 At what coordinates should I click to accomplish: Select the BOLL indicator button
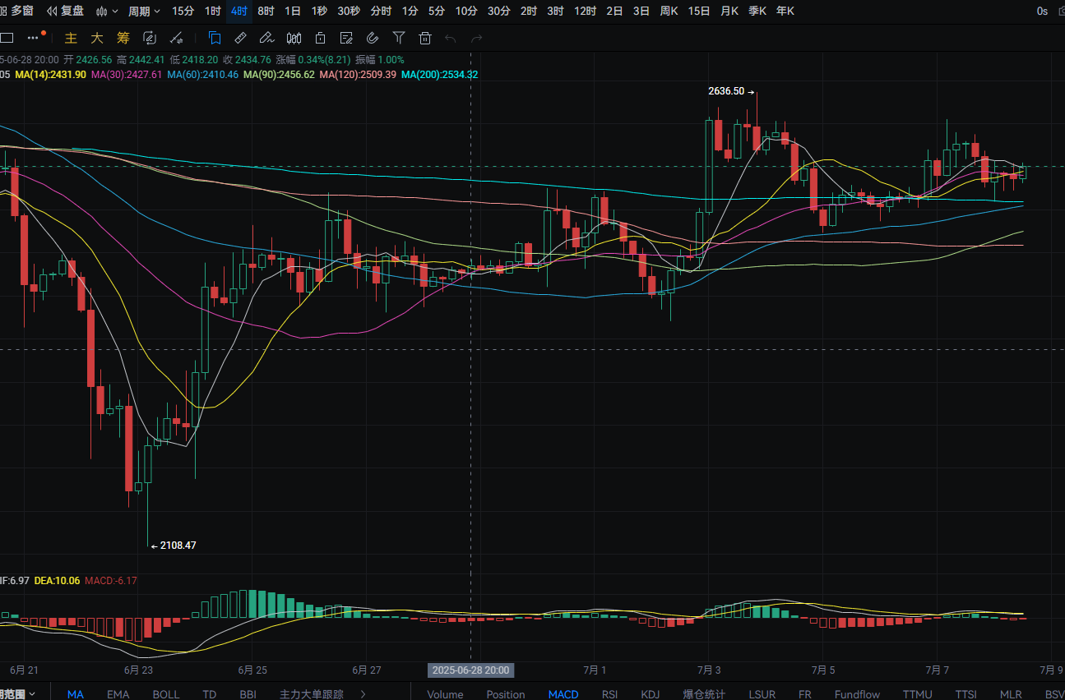pos(166,694)
